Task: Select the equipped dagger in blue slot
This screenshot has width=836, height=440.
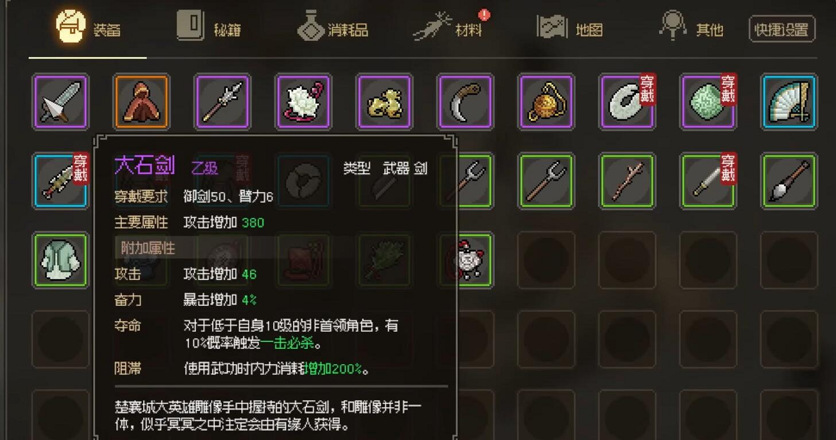Action: [61, 181]
